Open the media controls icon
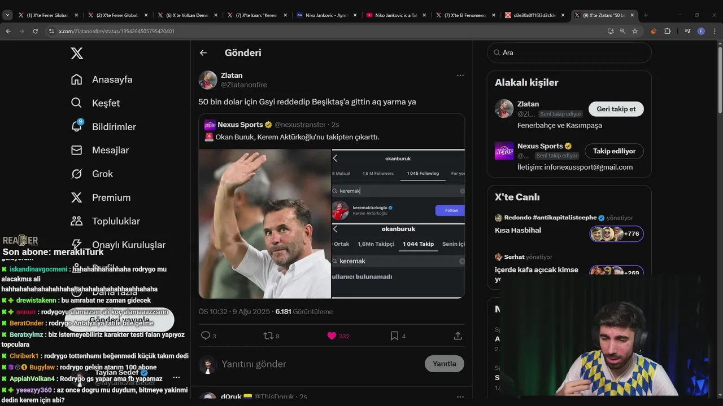The height and width of the screenshot is (406, 723). 687,31
